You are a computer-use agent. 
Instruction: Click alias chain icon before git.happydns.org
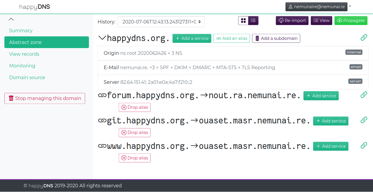[x=102, y=121]
